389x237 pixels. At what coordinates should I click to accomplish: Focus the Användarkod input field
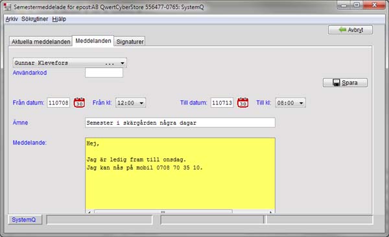click(x=104, y=73)
